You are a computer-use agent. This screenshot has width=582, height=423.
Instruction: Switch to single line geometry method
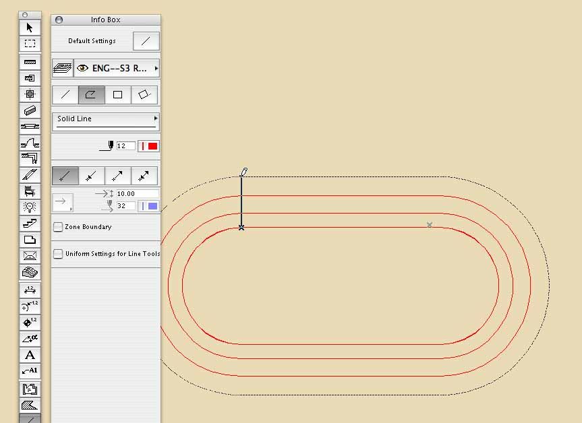point(65,95)
